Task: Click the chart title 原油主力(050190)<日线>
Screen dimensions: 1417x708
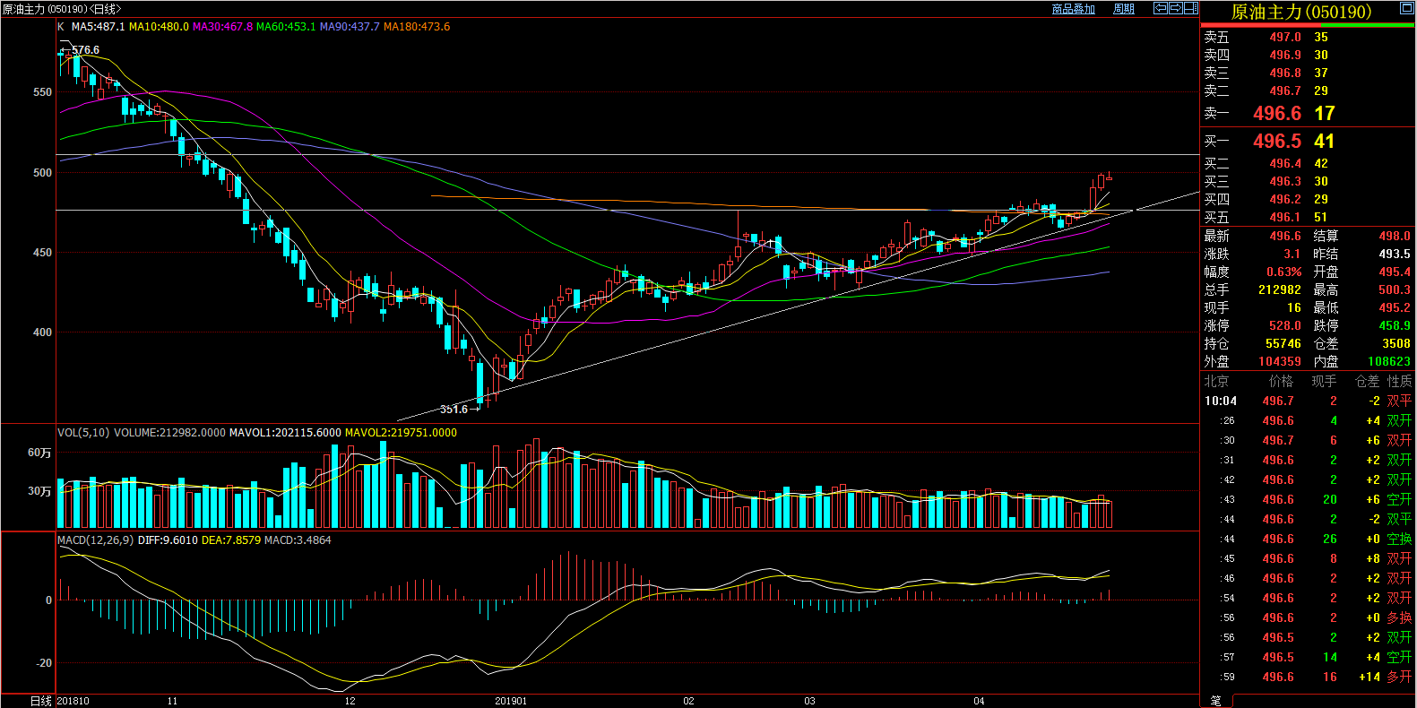Action: tap(62, 9)
